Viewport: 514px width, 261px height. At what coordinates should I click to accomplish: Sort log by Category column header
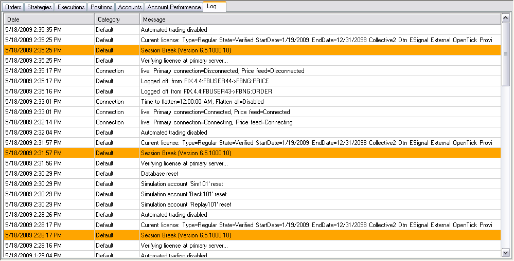[x=117, y=20]
